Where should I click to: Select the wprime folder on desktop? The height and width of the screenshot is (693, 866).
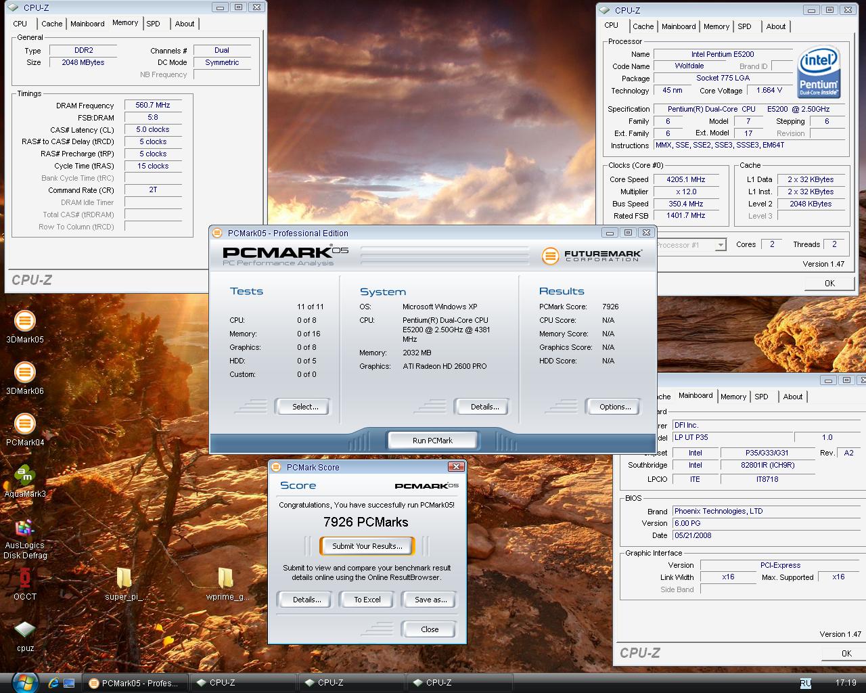227,584
